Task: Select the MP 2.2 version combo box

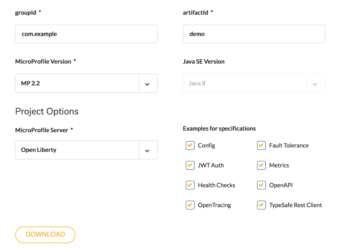Action: [x=86, y=83]
